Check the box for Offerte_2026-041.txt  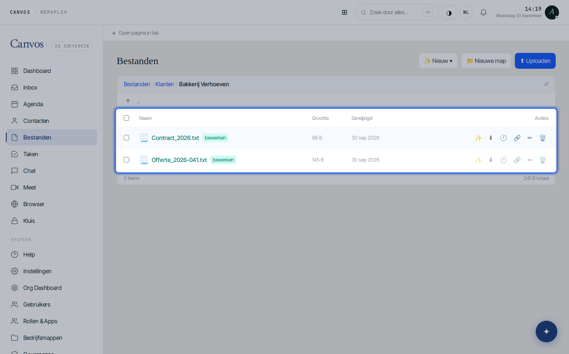coord(126,160)
